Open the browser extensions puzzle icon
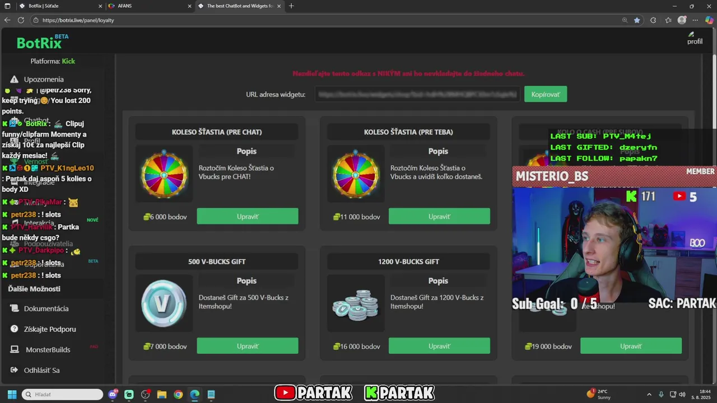The width and height of the screenshot is (717, 403). click(x=653, y=20)
